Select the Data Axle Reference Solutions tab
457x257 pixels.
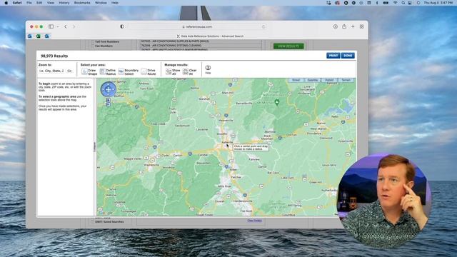tap(210, 36)
